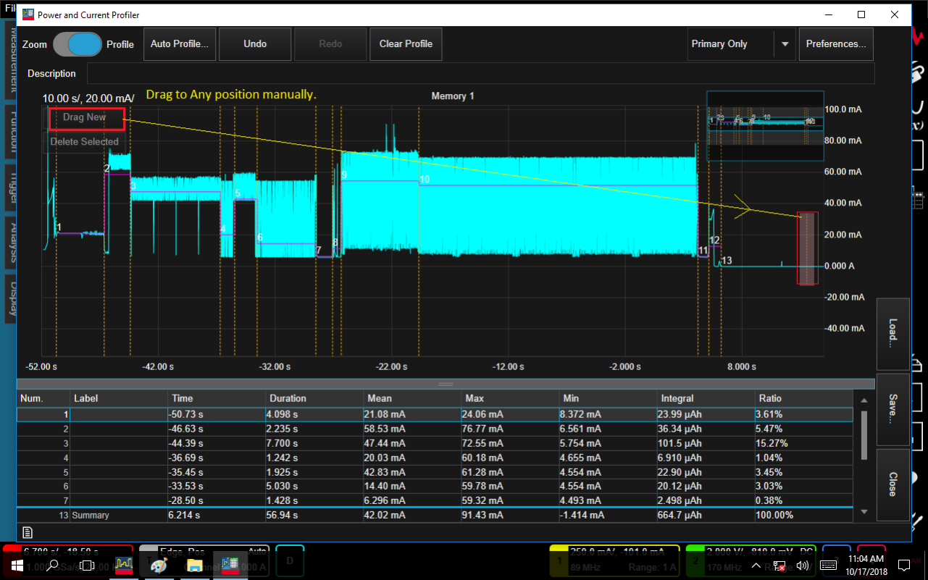This screenshot has height=580, width=928.
Task: Select segment marker 9 on the waveform
Action: click(344, 175)
